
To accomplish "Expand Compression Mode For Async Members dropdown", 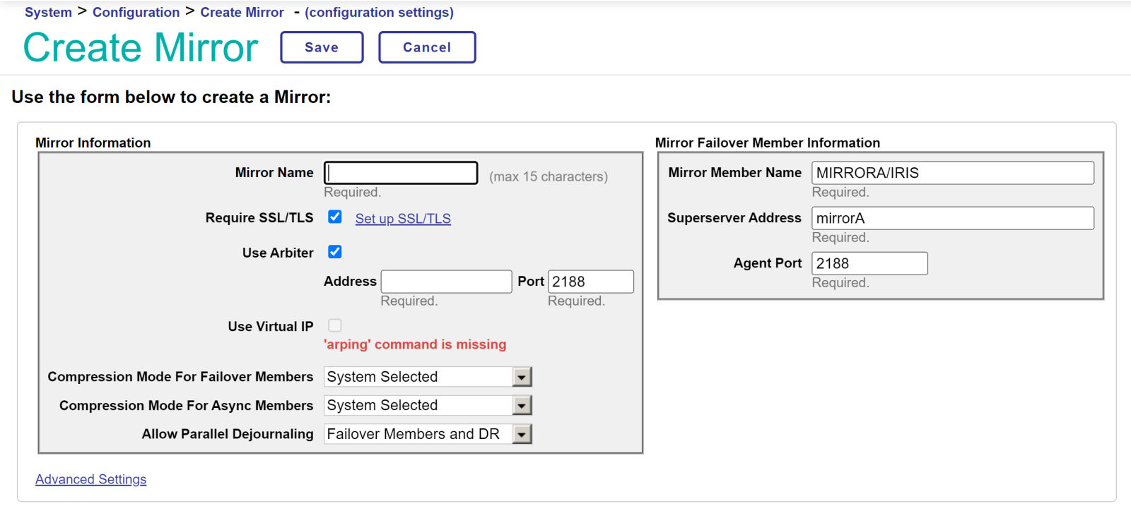I will [x=428, y=405].
